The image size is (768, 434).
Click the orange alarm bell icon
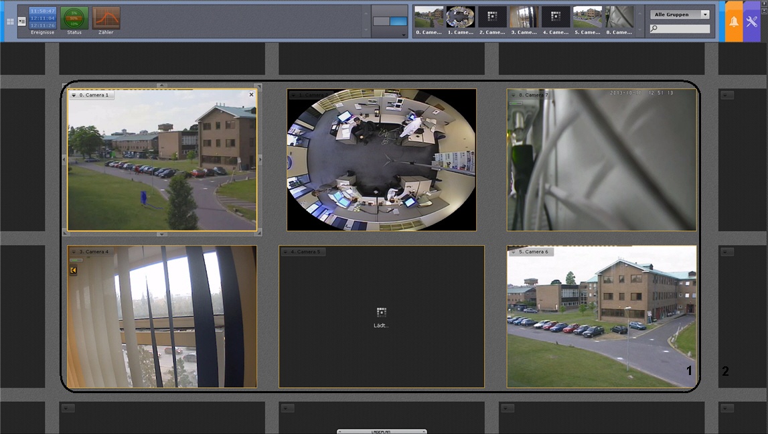[x=734, y=21]
